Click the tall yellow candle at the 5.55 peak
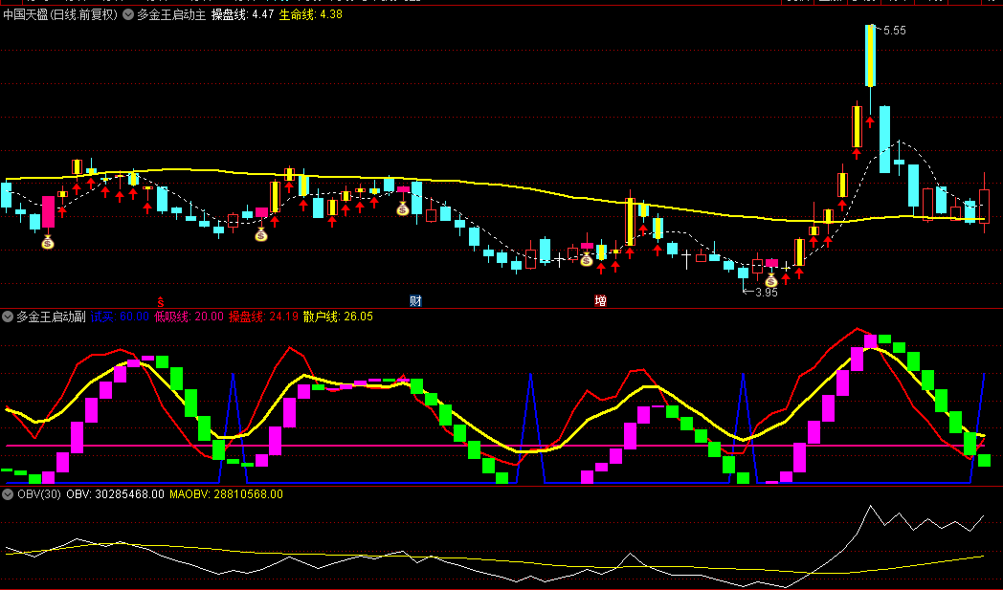The width and height of the screenshot is (1003, 590). click(870, 55)
